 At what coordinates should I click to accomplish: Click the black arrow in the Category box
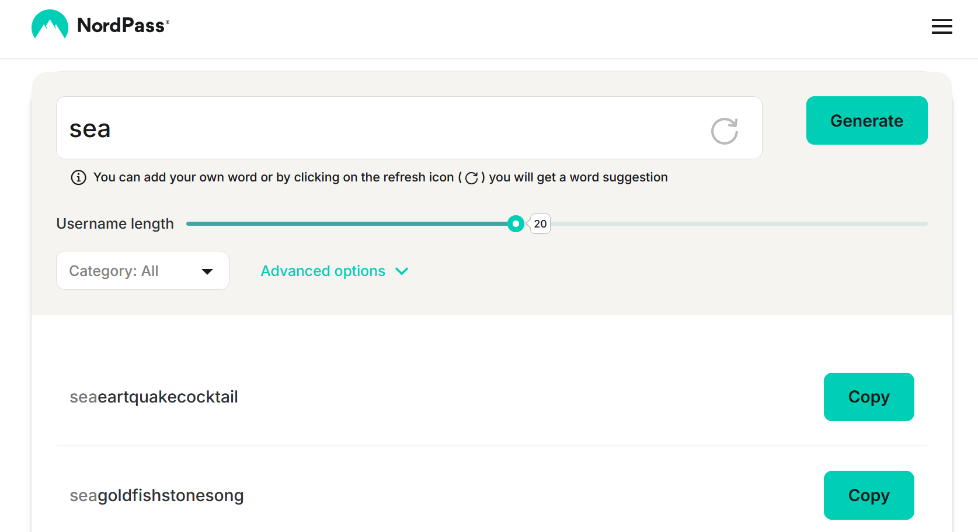(207, 271)
